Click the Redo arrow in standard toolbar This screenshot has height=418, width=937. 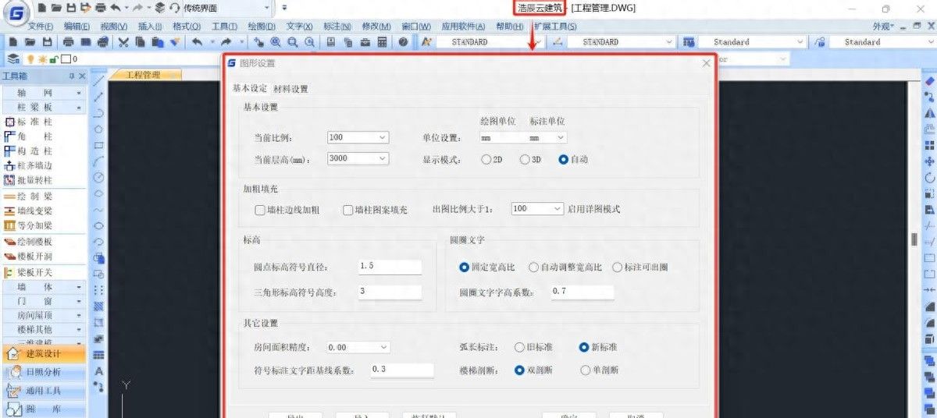(x=226, y=42)
